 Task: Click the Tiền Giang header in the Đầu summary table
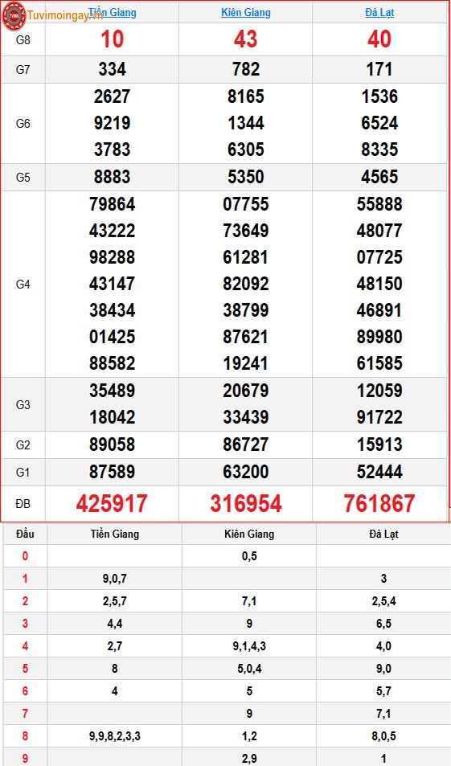[115, 534]
